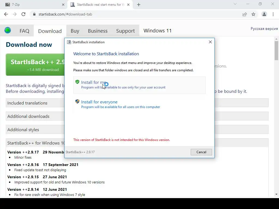Open the Windows 11 site tab
Image resolution: width=279 pixels, height=209 pixels.
coord(157,30)
